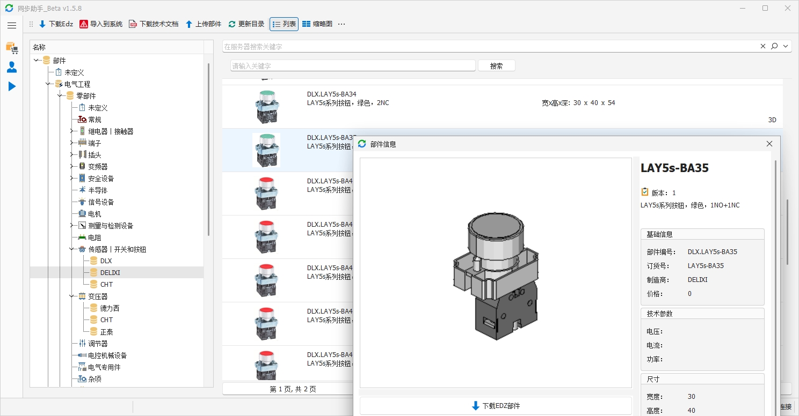The image size is (799, 416).
Task: Select the DLX folder
Action: tap(106, 261)
